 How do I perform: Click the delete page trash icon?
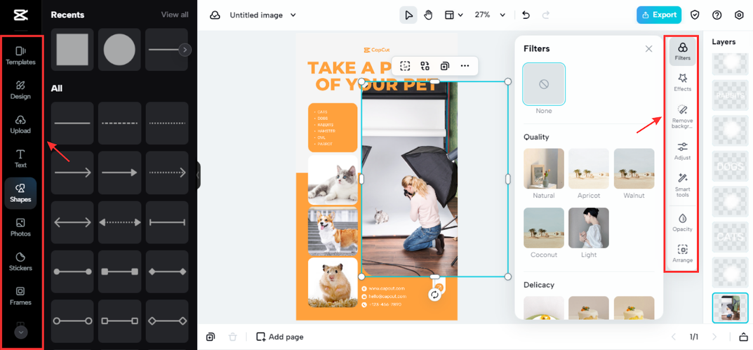[232, 337]
